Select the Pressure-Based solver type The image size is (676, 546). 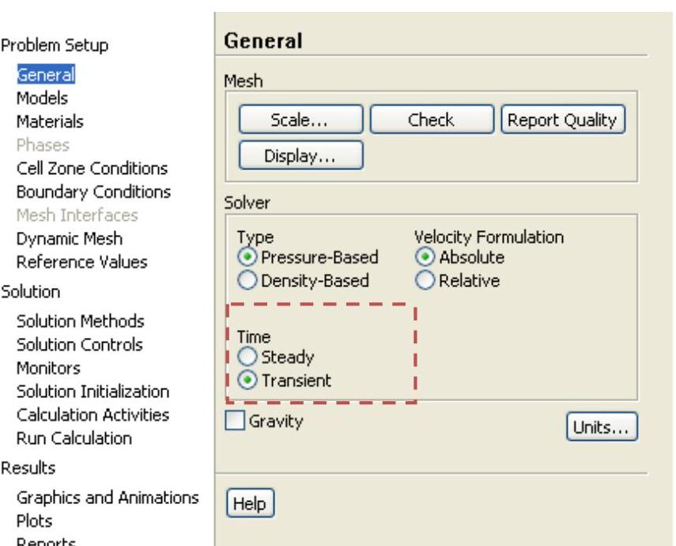244,257
